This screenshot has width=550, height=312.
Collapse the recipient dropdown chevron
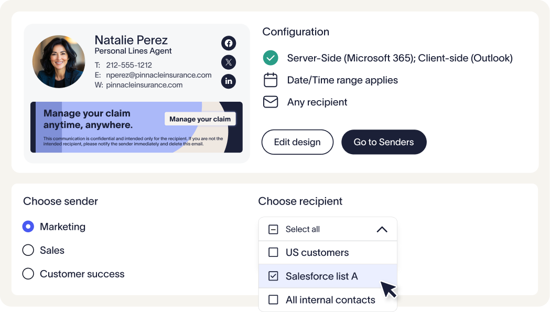click(382, 229)
